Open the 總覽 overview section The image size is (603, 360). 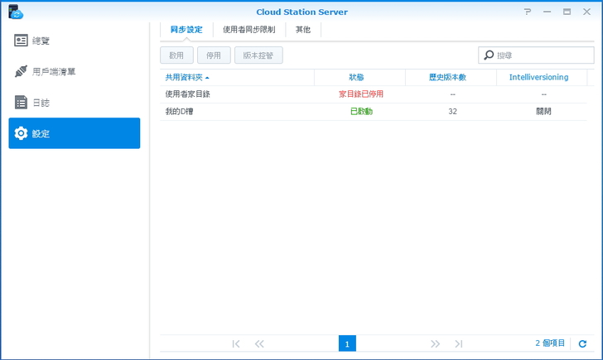click(x=75, y=41)
